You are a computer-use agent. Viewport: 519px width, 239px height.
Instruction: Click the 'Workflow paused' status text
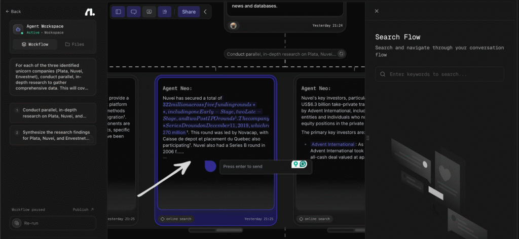28,210
